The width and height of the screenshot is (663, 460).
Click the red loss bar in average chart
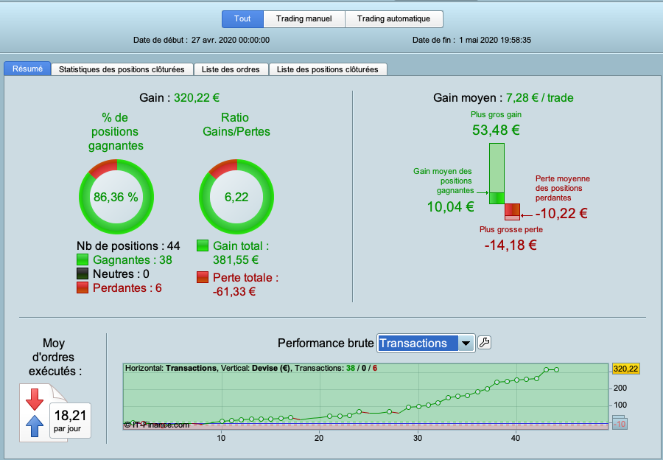(513, 212)
